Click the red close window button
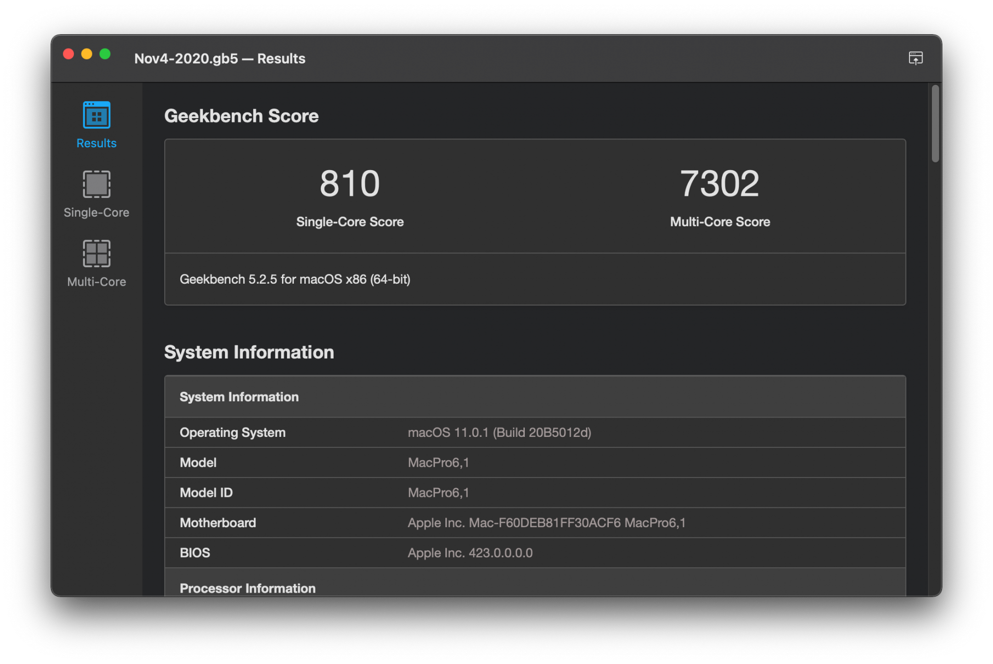This screenshot has width=993, height=664. (69, 54)
